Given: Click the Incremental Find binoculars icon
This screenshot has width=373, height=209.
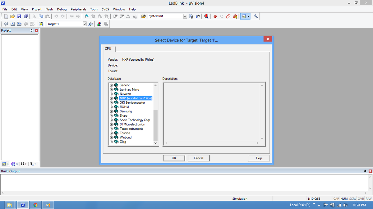Looking at the screenshot, I should [198, 16].
